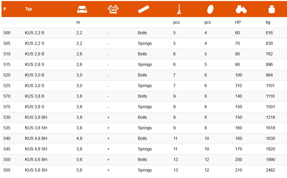Click the coil spring icon in header
The image size is (287, 178).
144,9
